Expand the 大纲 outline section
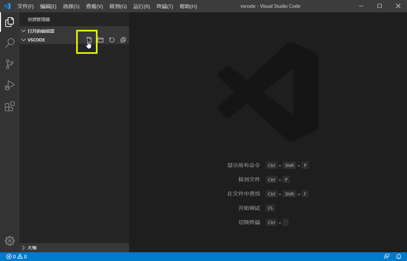Screen dimensions: 407x261 click(x=74, y=248)
